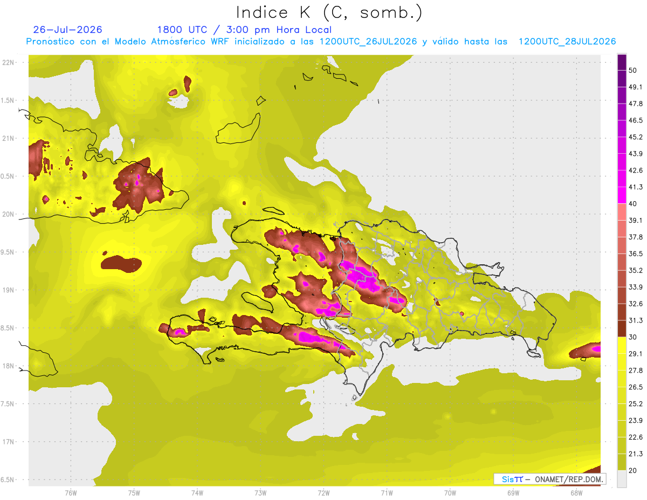Click the '76W' longitude label
Image resolution: width=647 pixels, height=500 pixels.
(71, 492)
